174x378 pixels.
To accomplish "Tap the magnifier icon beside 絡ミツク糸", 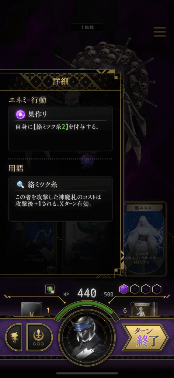I will tap(20, 185).
